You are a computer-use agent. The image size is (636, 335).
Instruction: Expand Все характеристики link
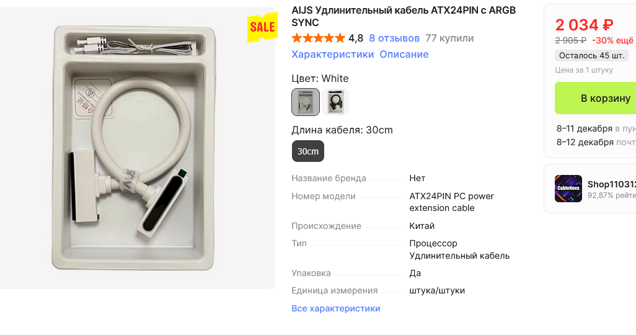tap(336, 308)
